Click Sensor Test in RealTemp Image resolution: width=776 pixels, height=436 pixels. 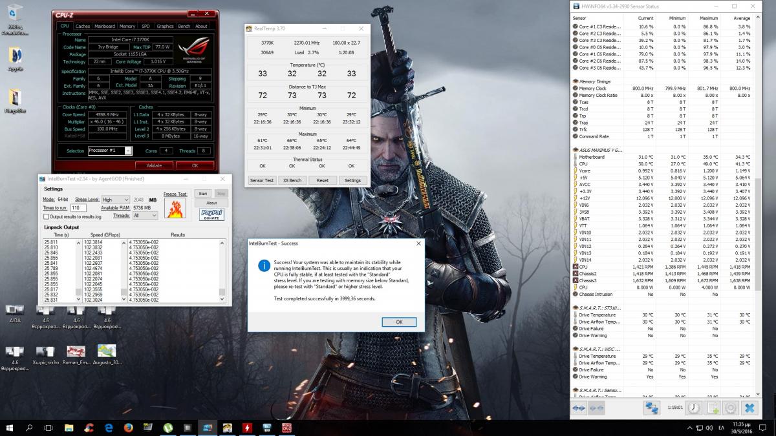(x=262, y=181)
